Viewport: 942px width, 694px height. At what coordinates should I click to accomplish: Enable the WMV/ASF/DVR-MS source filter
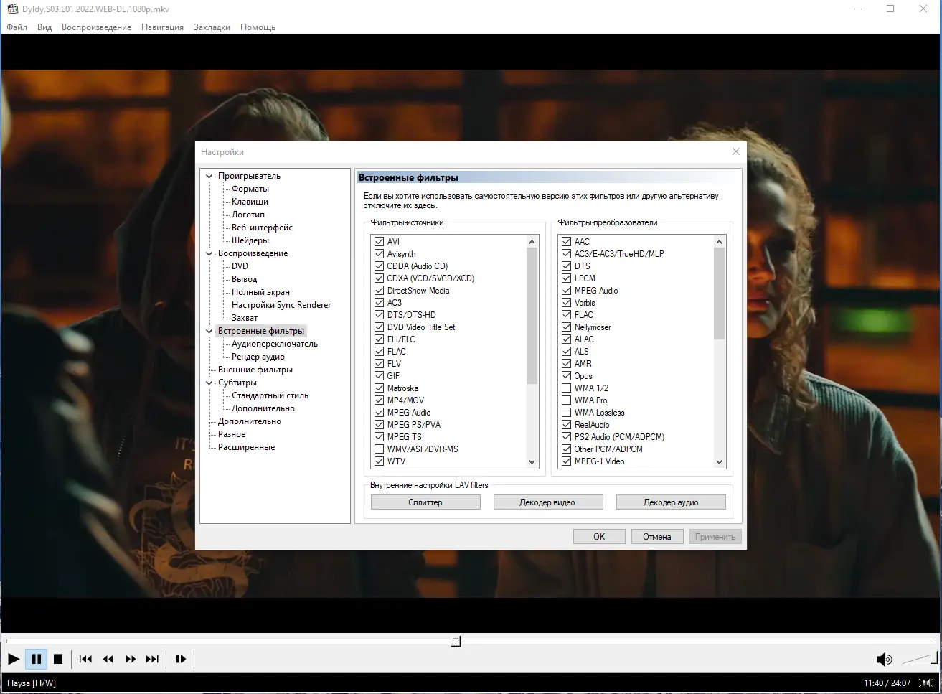[x=379, y=449]
